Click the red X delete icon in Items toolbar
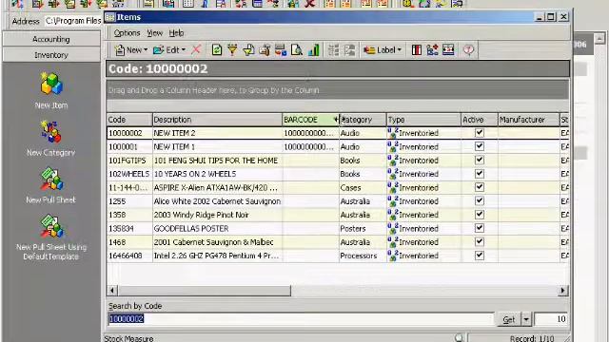 pyautogui.click(x=196, y=49)
